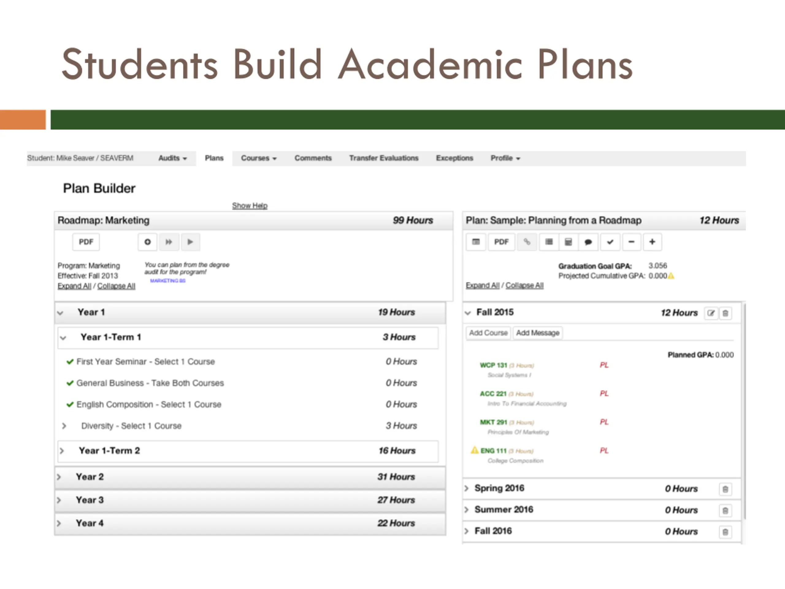Delete the Spring 2016 term with trash icon

pyautogui.click(x=726, y=489)
